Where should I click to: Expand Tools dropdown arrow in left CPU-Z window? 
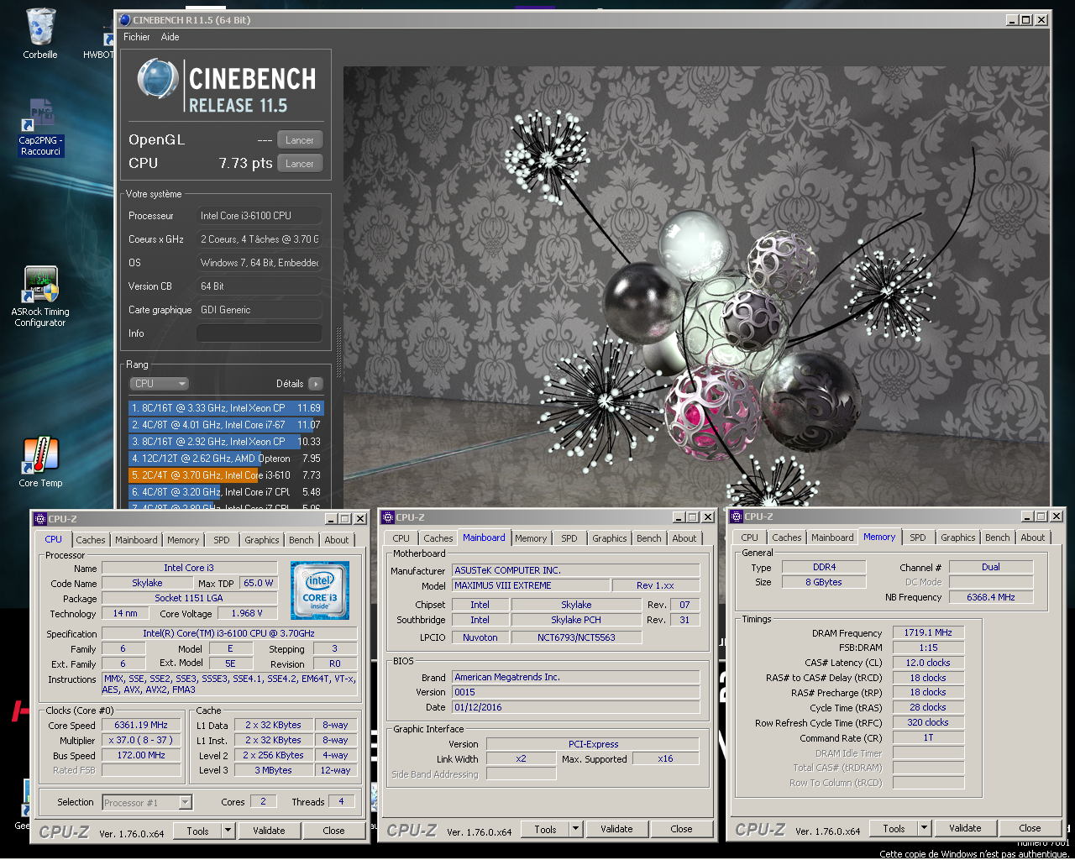tap(228, 831)
